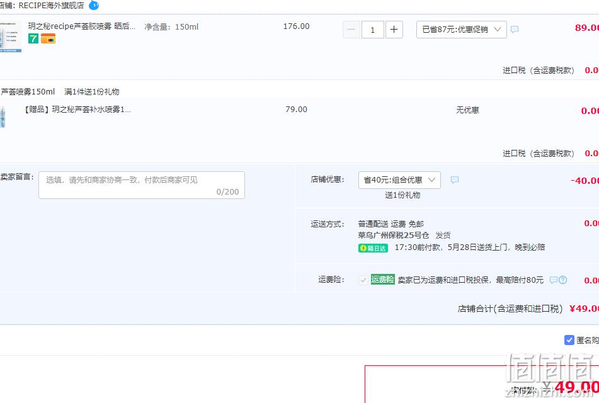Click the 79.00 gift unit price

[x=297, y=110]
